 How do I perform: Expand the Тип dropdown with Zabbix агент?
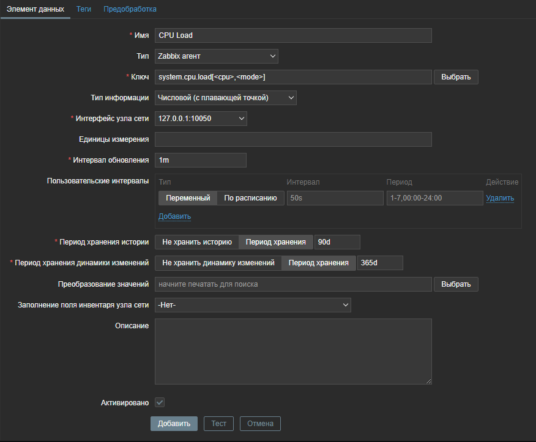217,56
